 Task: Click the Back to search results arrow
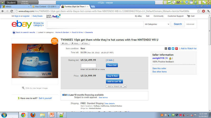[14, 32]
